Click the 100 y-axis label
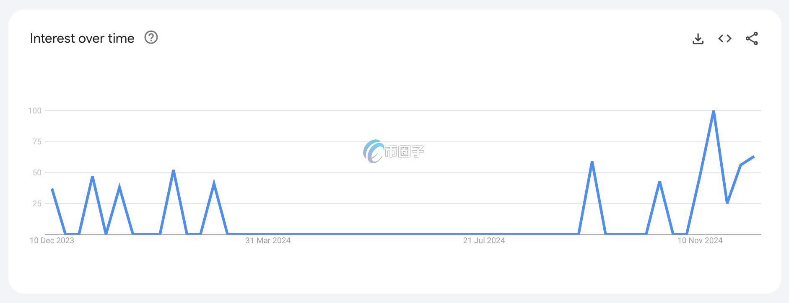This screenshot has width=789, height=303. tap(35, 110)
